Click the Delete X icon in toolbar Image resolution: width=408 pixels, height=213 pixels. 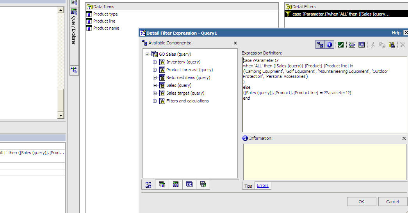(403, 45)
